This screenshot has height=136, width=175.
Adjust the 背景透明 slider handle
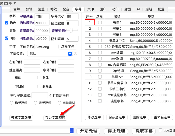pyautogui.click(x=71, y=30)
